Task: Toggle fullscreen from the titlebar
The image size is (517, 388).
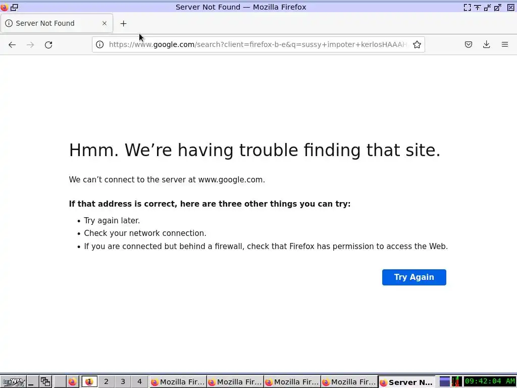Action: point(467,7)
